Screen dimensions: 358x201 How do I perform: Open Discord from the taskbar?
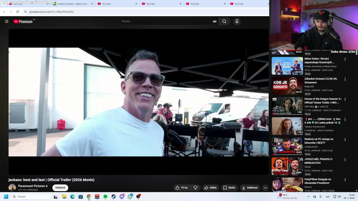tap(122, 197)
